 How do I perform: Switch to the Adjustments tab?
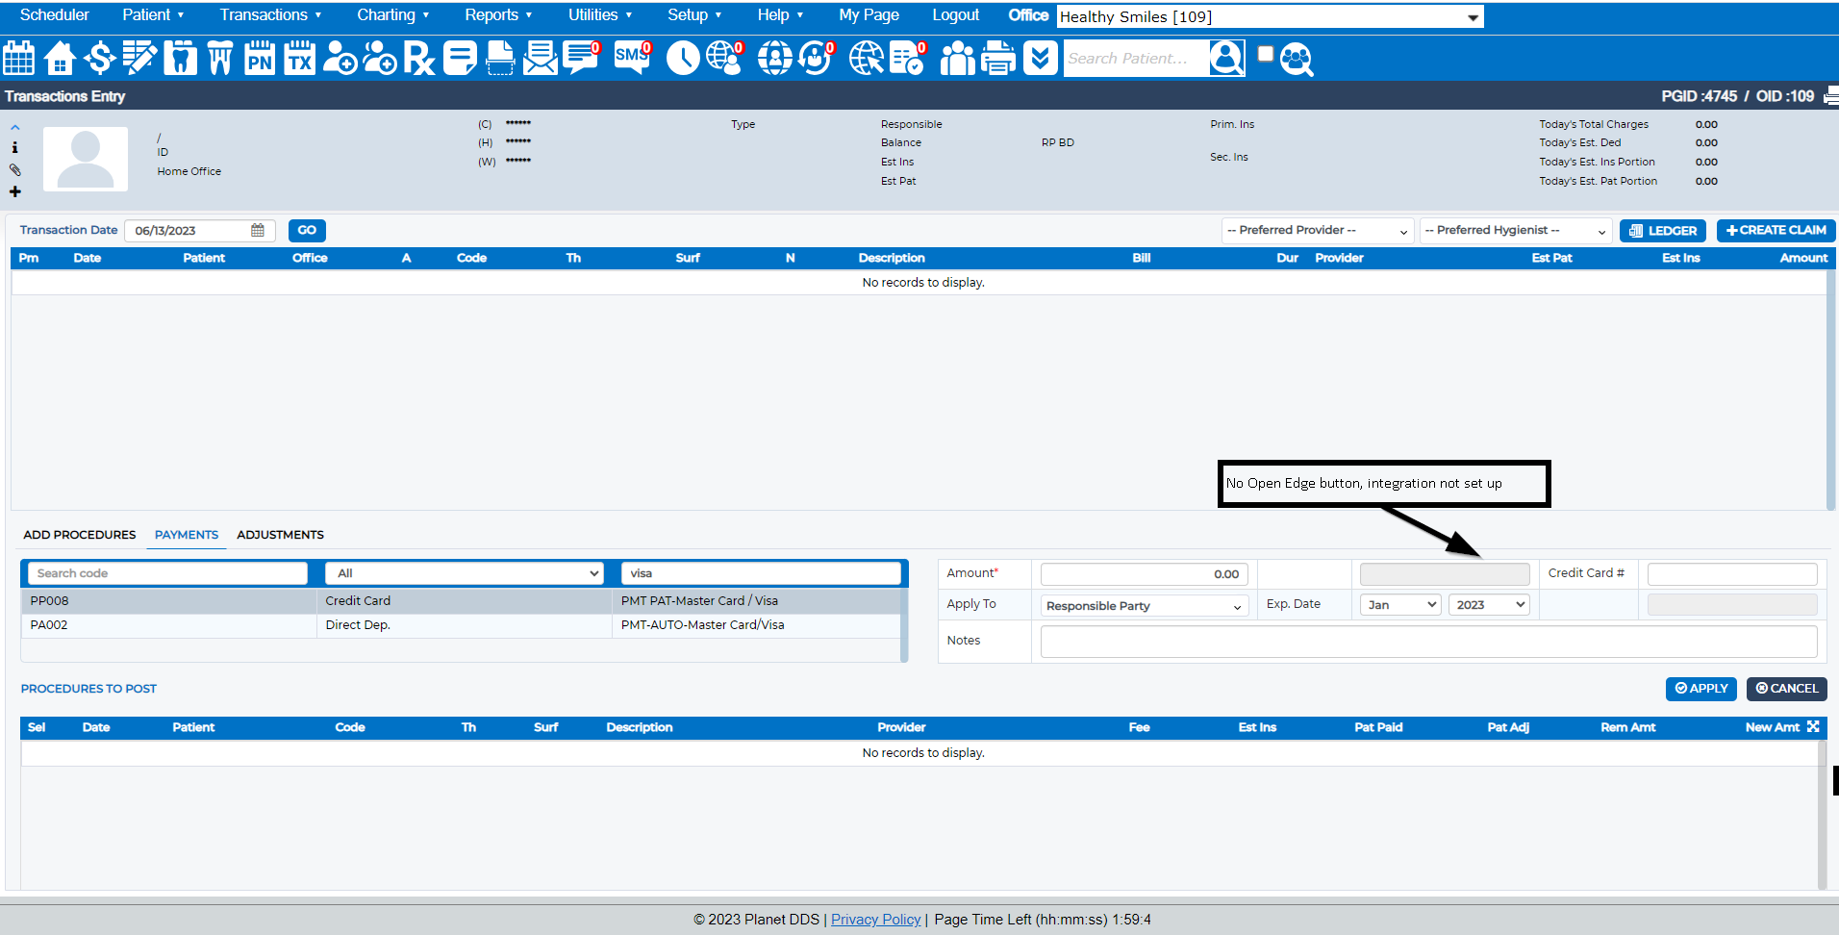(280, 535)
